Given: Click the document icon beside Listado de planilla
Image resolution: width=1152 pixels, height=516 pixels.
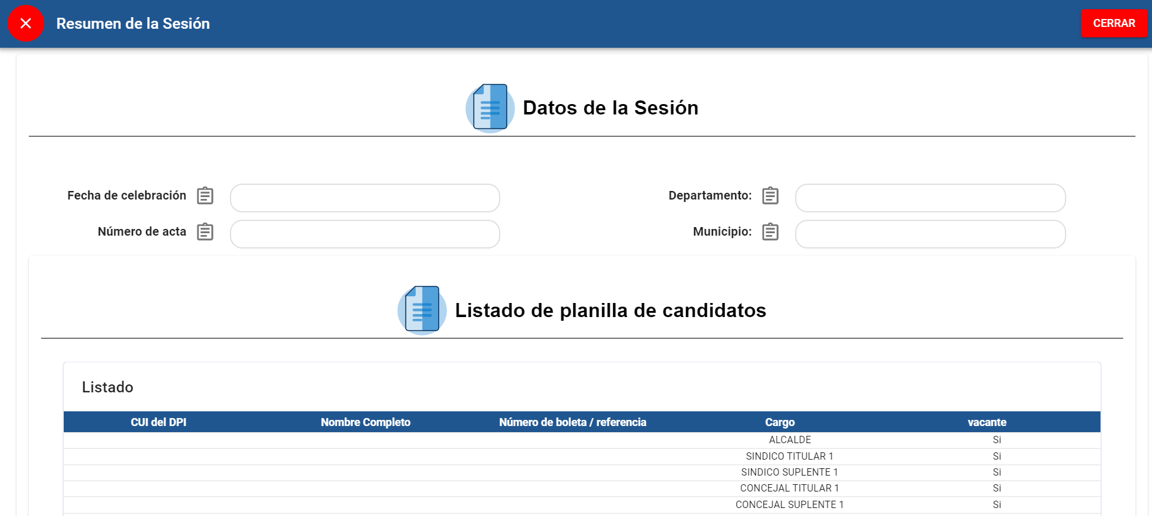Looking at the screenshot, I should point(422,310).
